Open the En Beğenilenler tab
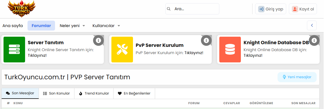The height and width of the screenshot is (109, 335). tap(134, 93)
